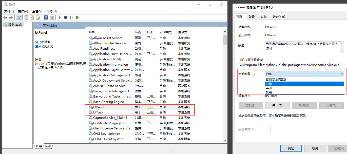
Task: Click the Restart Service toolbar icon
Action: click(77, 17)
